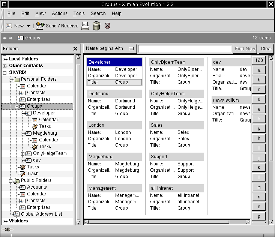This screenshot has height=237, width=275.
Task: Collapse the Developer subfolder node
Action: 23,113
